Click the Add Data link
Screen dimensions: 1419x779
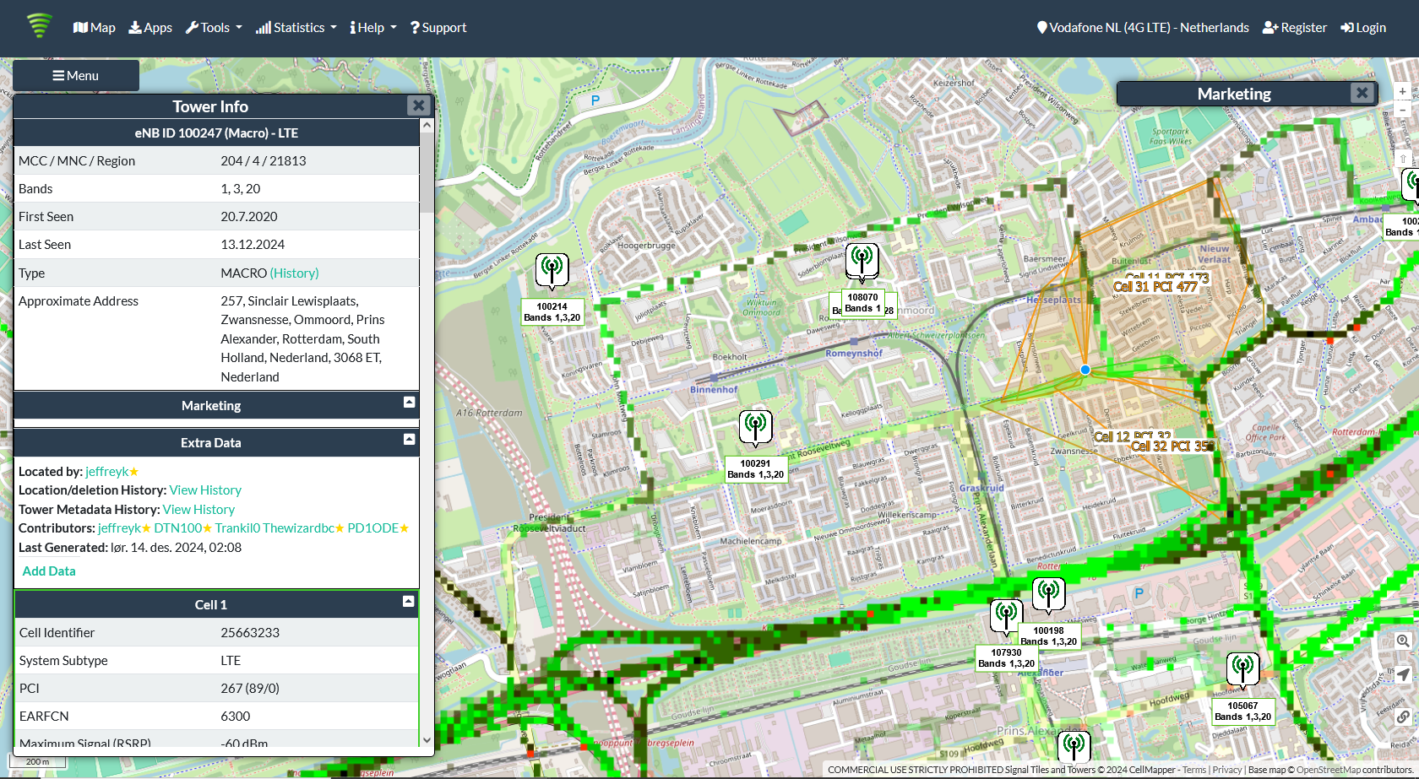(49, 571)
